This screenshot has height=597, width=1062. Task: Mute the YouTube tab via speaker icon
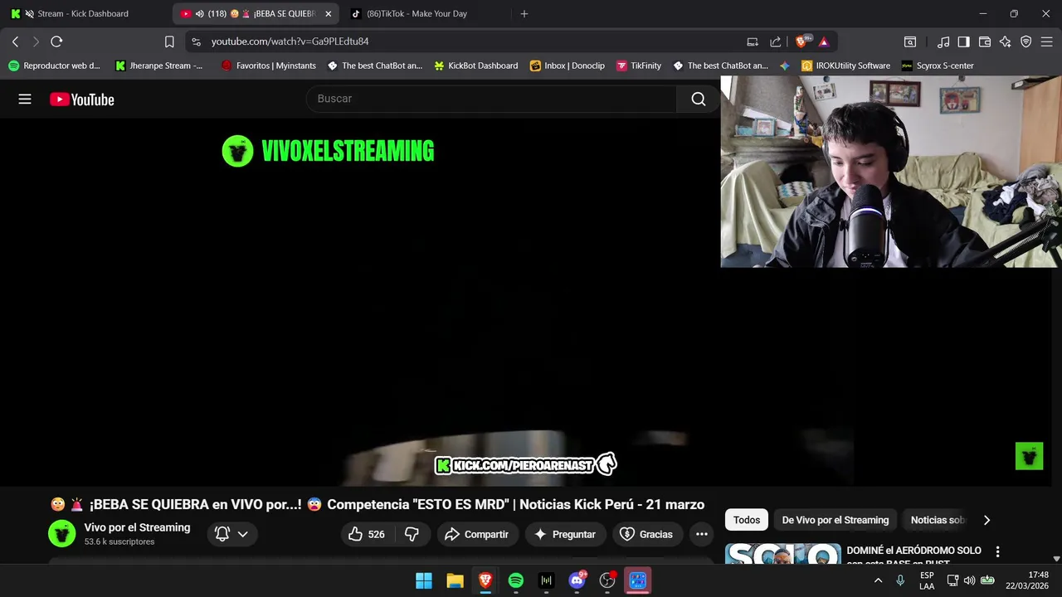click(199, 14)
